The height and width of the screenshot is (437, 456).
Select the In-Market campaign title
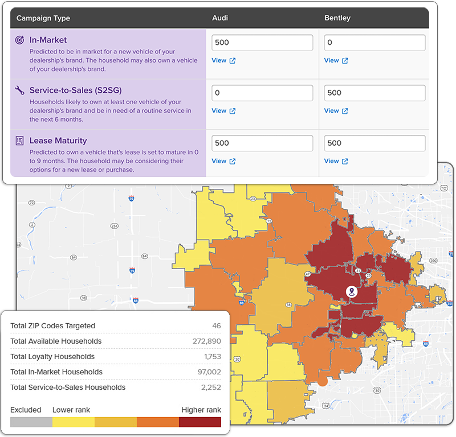48,40
